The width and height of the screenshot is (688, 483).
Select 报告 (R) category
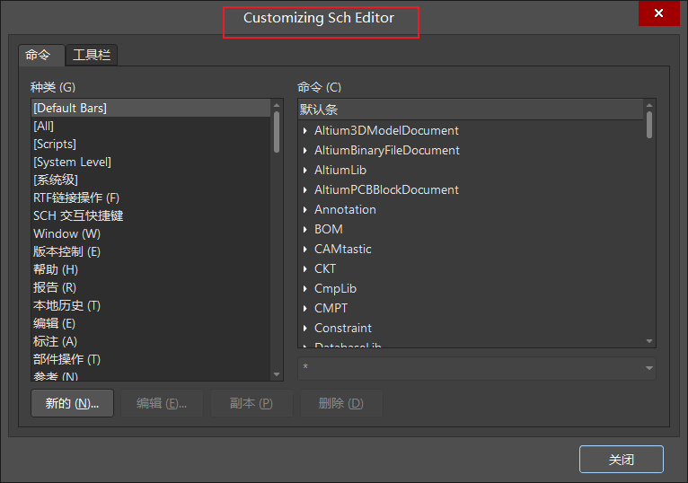click(x=152, y=288)
